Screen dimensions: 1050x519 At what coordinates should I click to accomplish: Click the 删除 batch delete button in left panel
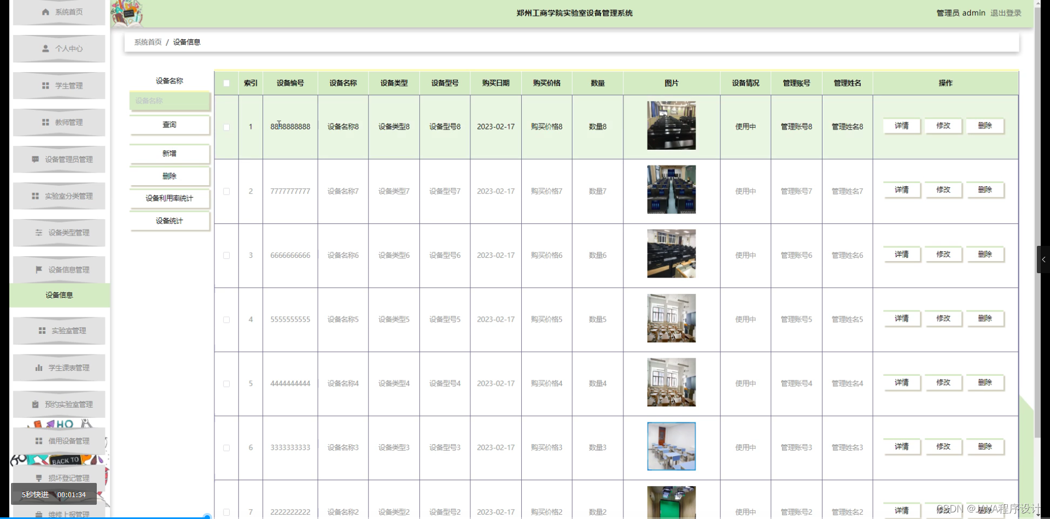(x=170, y=176)
